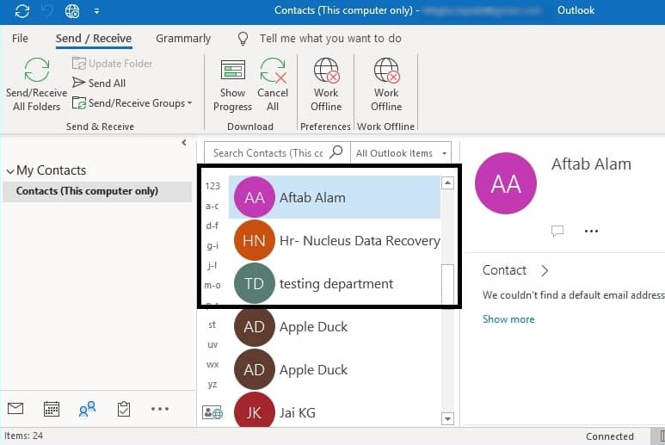Collapse the My Contacts group
This screenshot has width=665, height=445.
[x=10, y=171]
